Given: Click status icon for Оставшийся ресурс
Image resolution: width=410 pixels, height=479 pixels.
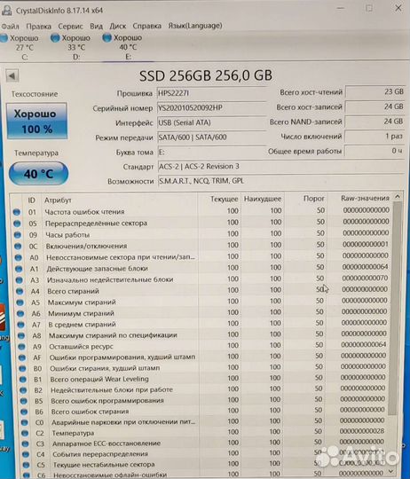Looking at the screenshot, I should (x=21, y=347).
